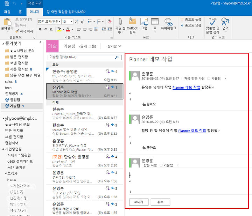This screenshot has height=216, width=252.
Task: Click the 보내기 (Send) button
Action: (139, 202)
